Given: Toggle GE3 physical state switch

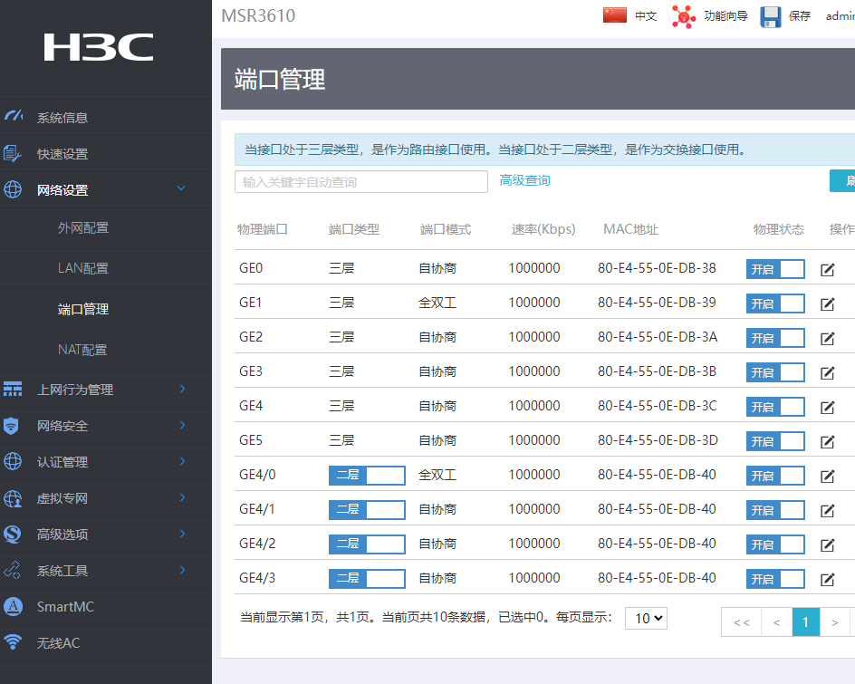Looking at the screenshot, I should pos(775,372).
